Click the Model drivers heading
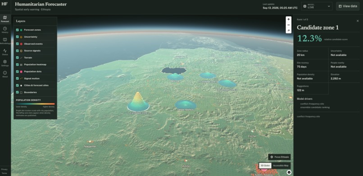Image resolution: width=363 pixels, height=176 pixels. pyautogui.click(x=304, y=99)
